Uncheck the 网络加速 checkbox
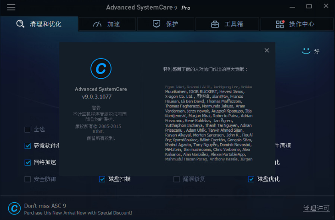 pyautogui.click(x=28, y=162)
